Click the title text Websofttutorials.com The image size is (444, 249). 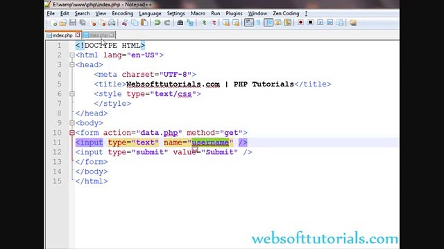click(x=173, y=84)
